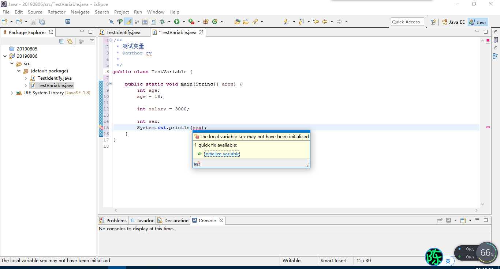This screenshot has width=500, height=269.
Task: Select the Java perspective button
Action: point(478,22)
